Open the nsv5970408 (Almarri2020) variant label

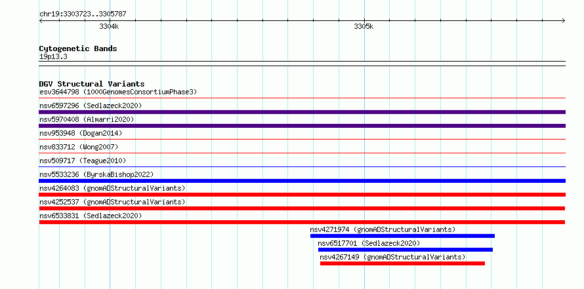point(87,119)
